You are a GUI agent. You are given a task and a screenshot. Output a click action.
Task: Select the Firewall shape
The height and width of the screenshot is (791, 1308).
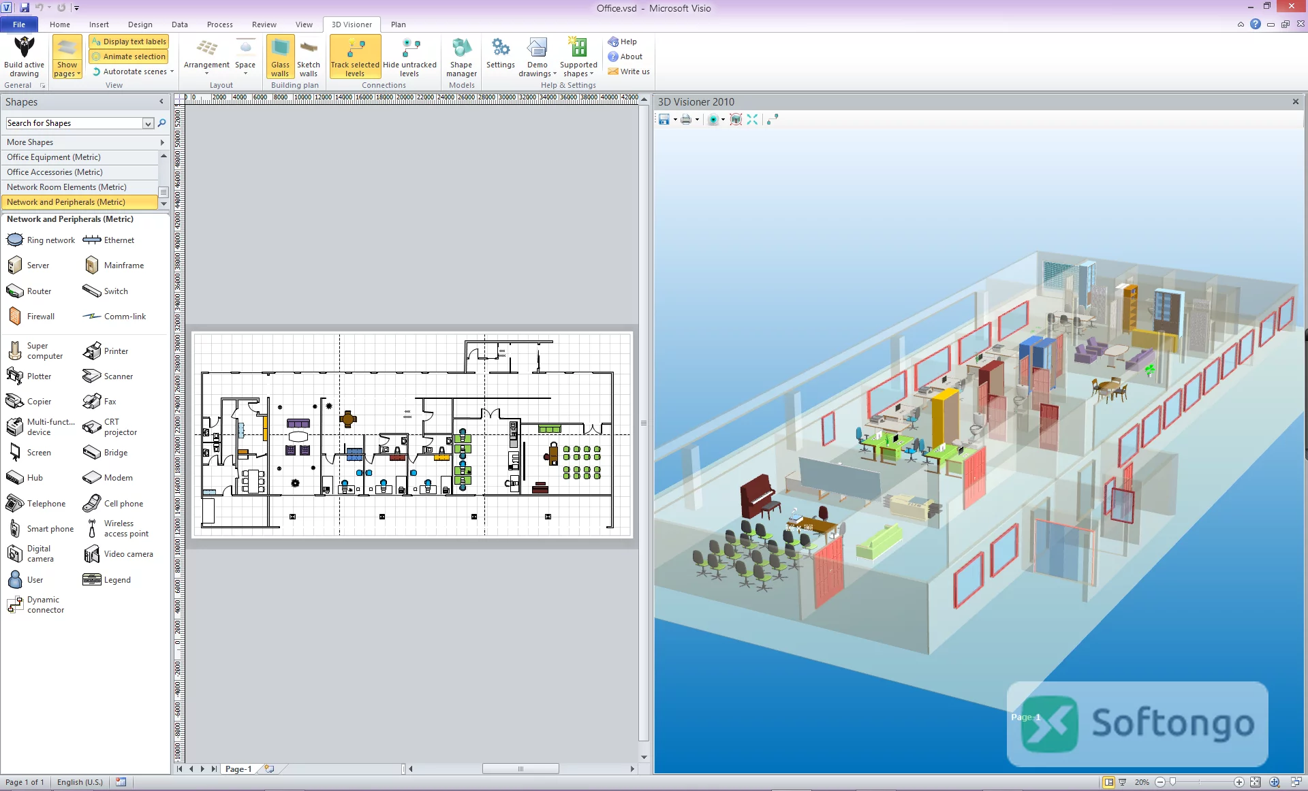point(31,317)
